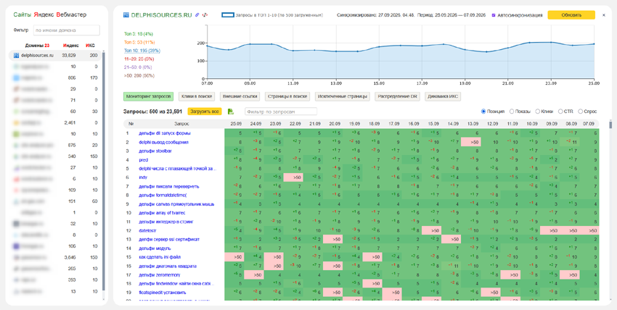Viewport: 617px width, 310px height.
Task: Select the Клики radio button
Action: pos(539,112)
